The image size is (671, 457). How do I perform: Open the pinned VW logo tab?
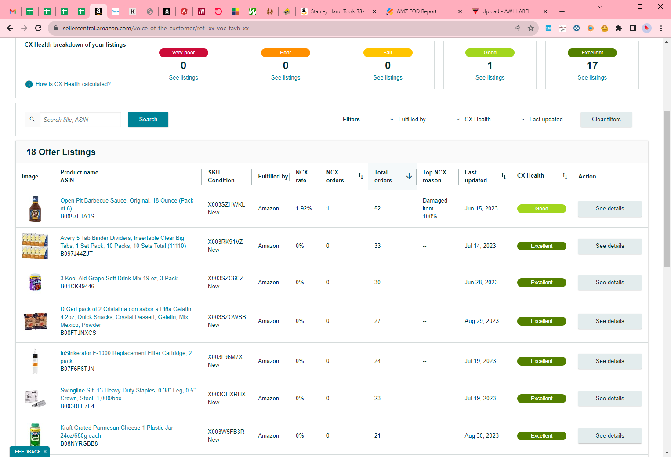pyautogui.click(x=201, y=11)
